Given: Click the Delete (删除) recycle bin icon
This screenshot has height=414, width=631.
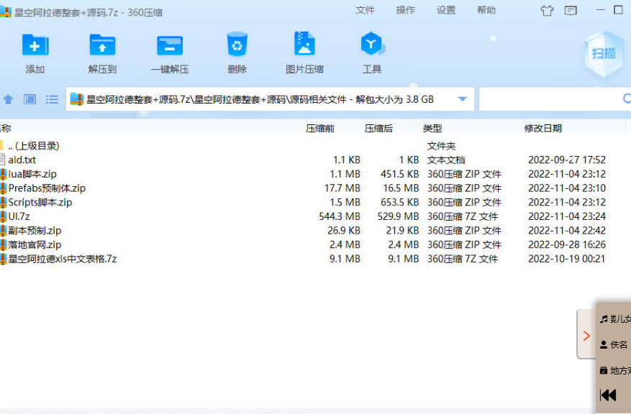Looking at the screenshot, I should (x=237, y=45).
